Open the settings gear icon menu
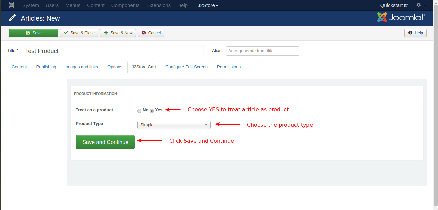 [x=419, y=5]
